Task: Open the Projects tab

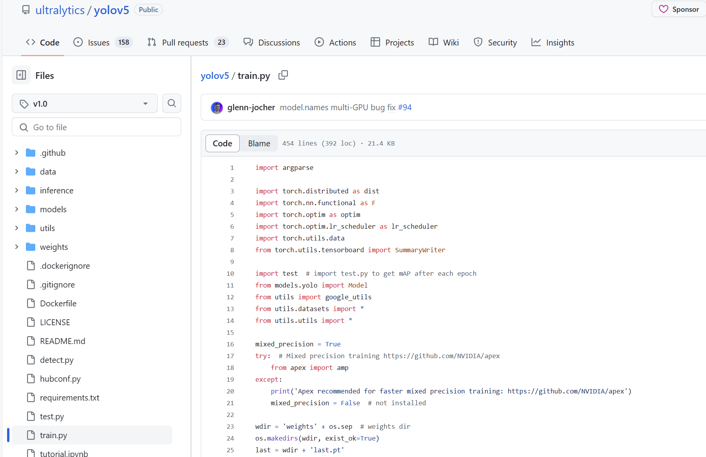Action: [x=392, y=42]
